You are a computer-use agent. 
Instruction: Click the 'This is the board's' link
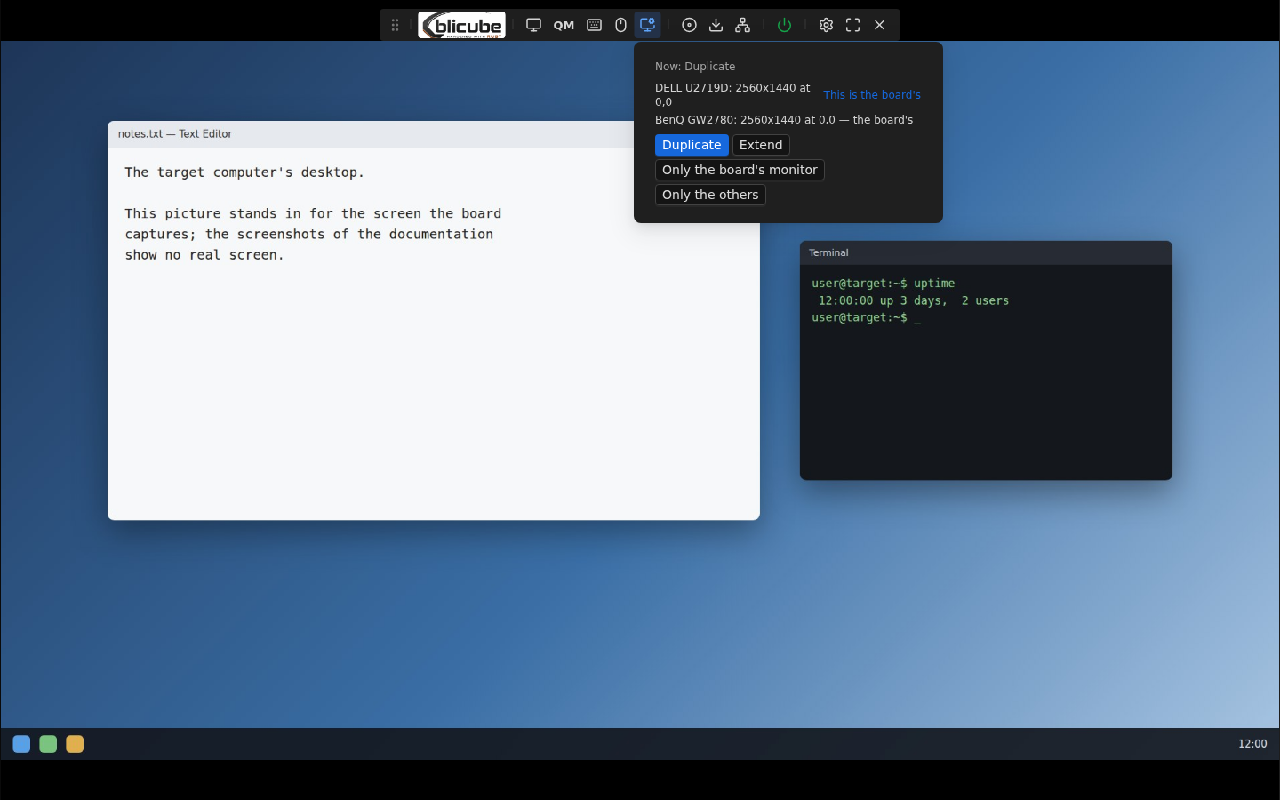click(x=872, y=95)
